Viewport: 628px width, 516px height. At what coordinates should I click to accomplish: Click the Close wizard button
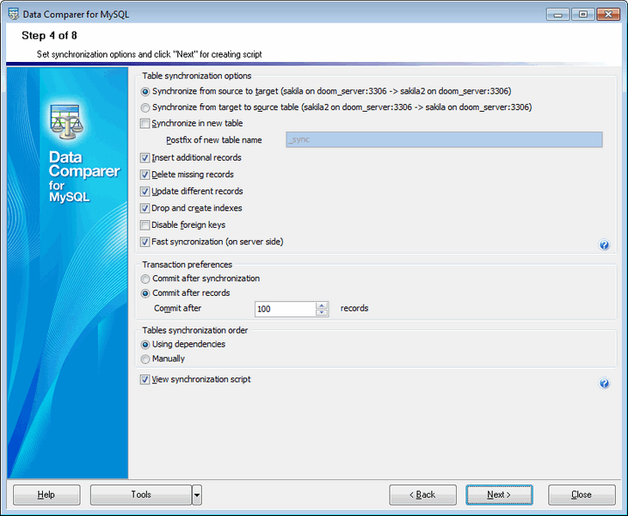582,495
